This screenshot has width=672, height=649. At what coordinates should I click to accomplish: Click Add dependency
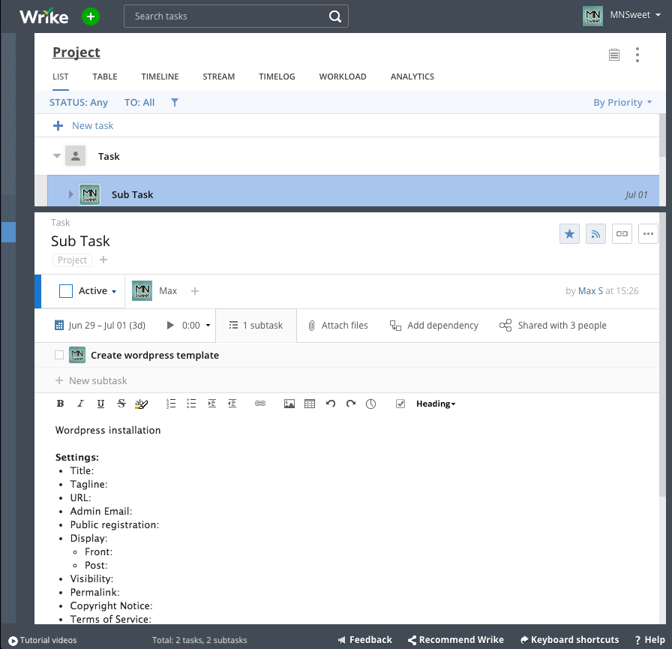[433, 326]
